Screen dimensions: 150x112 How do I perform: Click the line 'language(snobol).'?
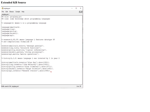pos(10,33)
